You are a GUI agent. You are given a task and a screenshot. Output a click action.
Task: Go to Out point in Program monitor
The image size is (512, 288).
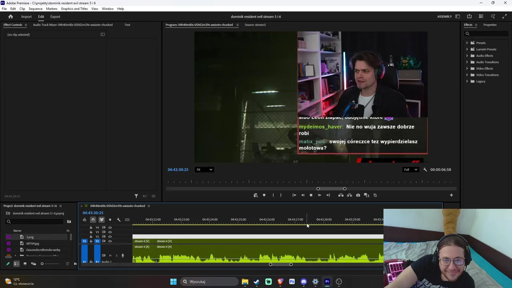click(328, 195)
